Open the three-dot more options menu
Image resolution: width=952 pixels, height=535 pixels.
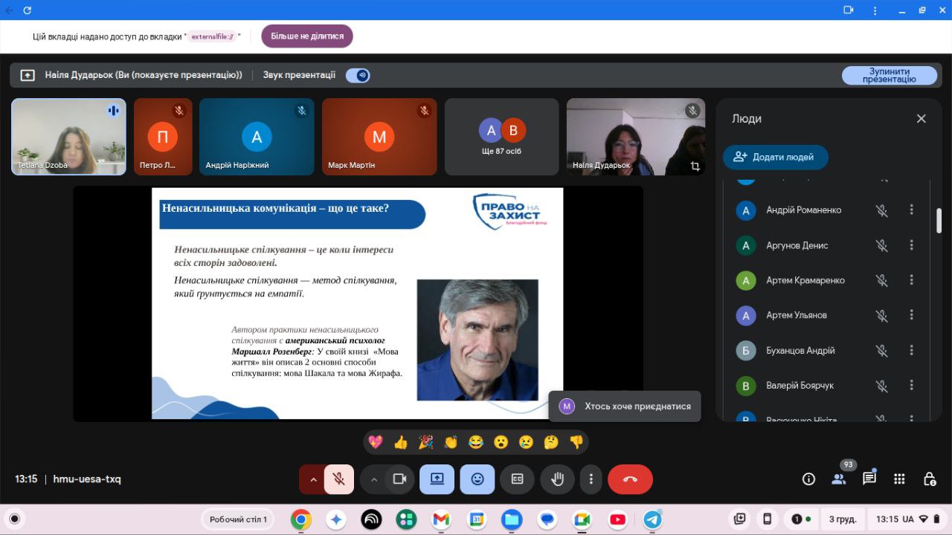[591, 479]
